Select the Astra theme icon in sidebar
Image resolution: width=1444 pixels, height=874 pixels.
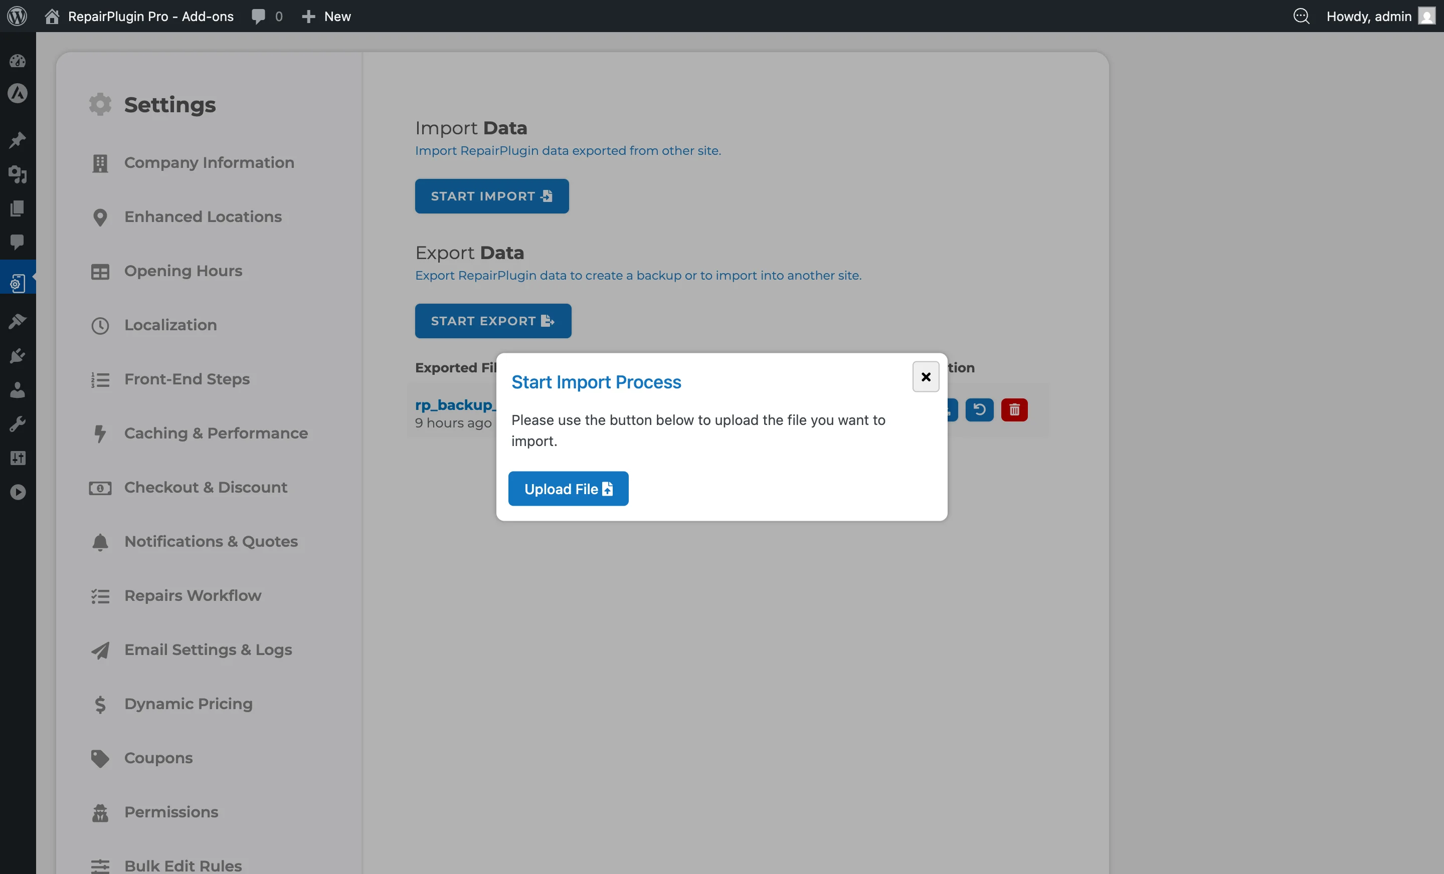(x=18, y=94)
